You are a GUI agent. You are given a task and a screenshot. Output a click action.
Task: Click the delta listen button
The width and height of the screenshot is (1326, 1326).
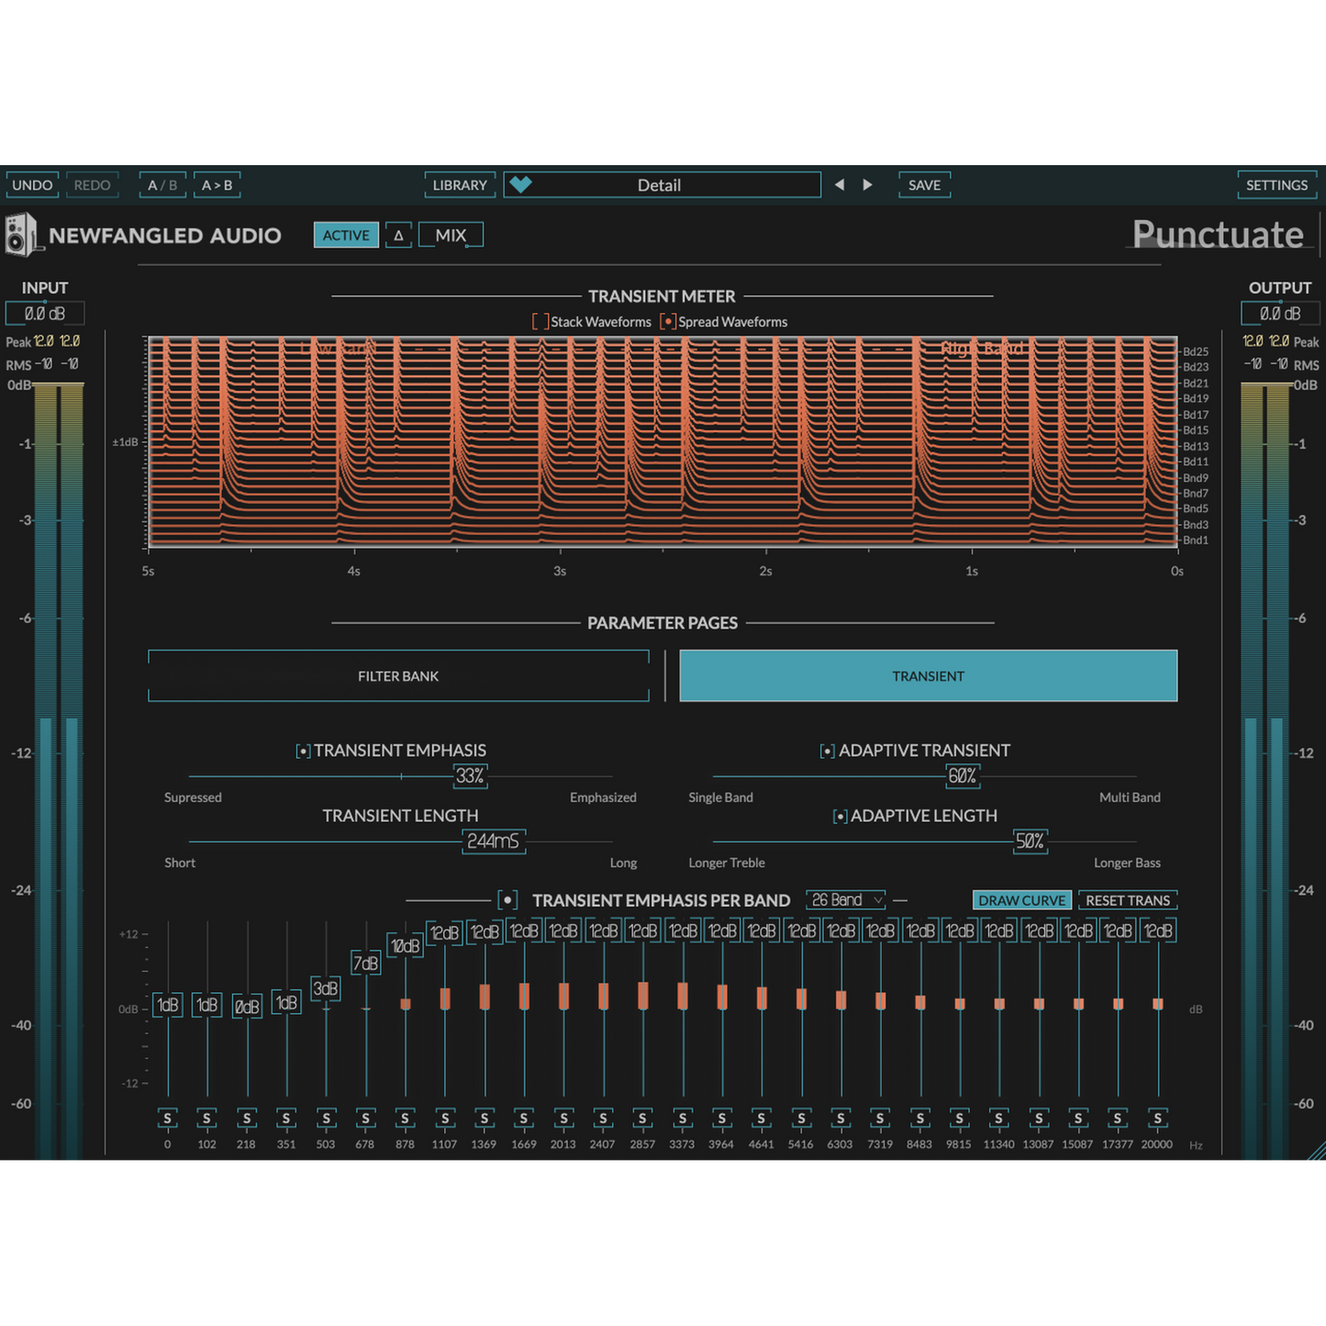coord(398,235)
